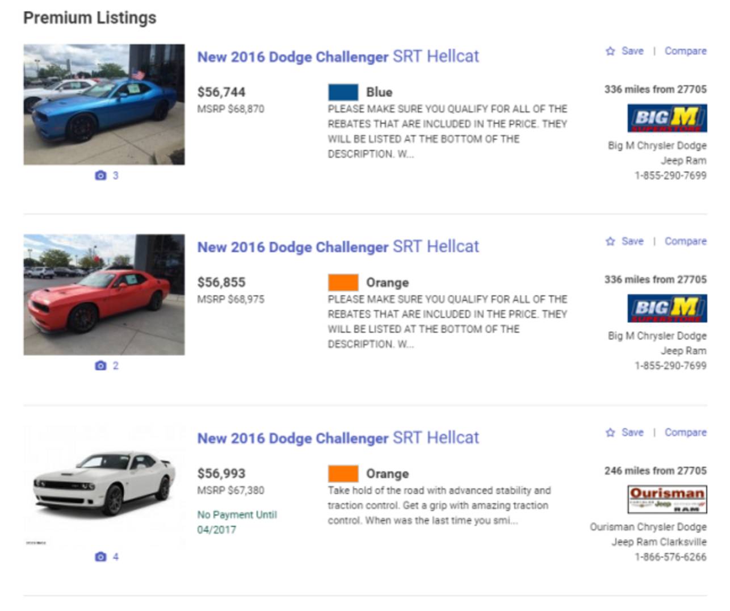Click the No Payment Until 04/2017 offer
Screen dimensions: 730x611
coord(237,522)
